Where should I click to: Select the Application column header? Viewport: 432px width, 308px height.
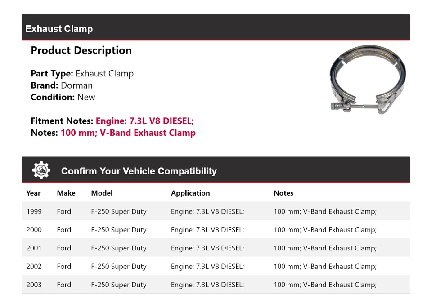click(x=190, y=193)
